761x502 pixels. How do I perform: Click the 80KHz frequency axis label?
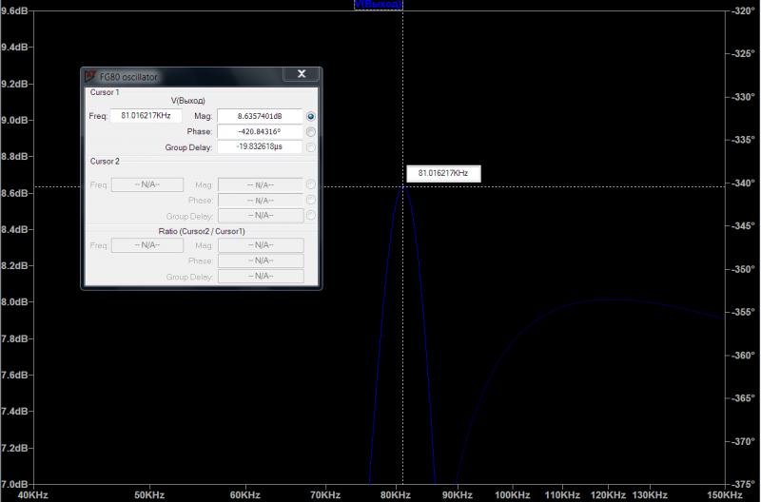pyautogui.click(x=396, y=495)
